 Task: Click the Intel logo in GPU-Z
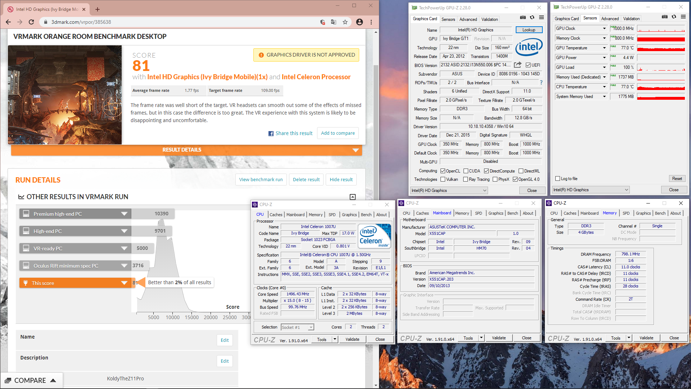[529, 47]
